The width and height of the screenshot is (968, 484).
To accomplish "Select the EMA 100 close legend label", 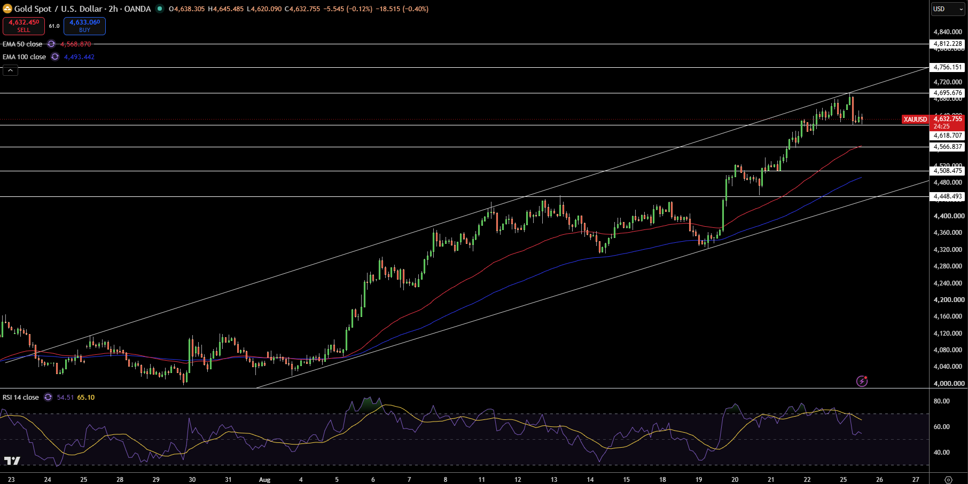I will (25, 57).
